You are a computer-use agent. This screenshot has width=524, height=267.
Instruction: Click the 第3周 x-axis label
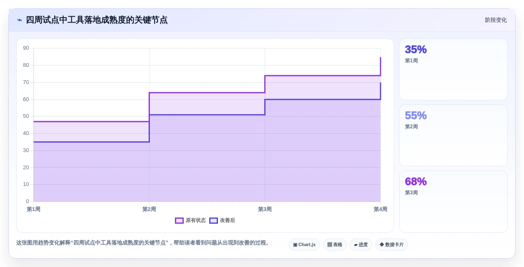(265, 209)
